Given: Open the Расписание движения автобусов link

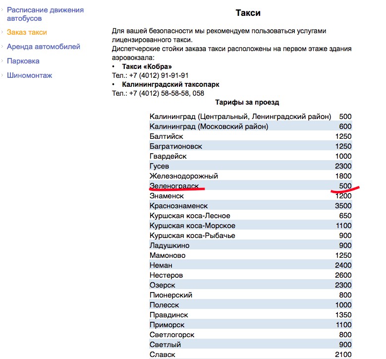Looking at the screenshot, I should [x=45, y=14].
